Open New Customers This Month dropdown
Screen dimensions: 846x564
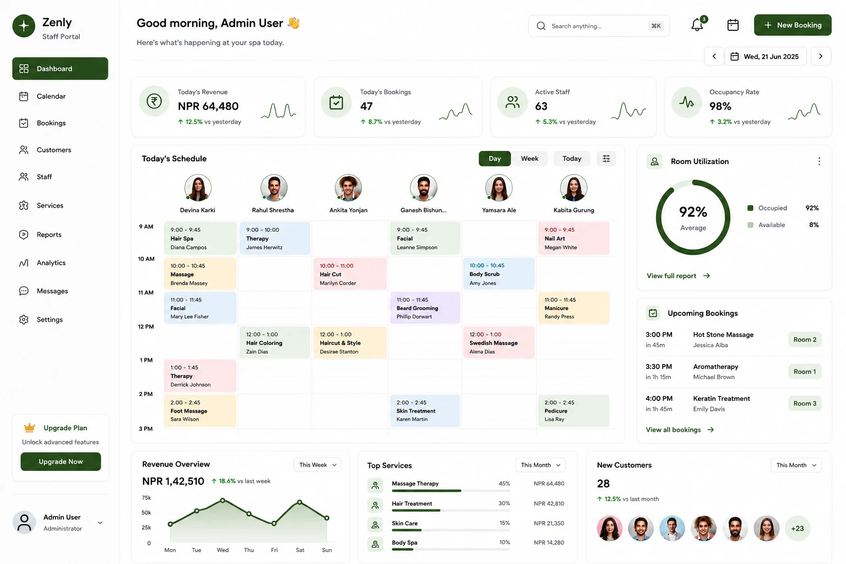796,465
